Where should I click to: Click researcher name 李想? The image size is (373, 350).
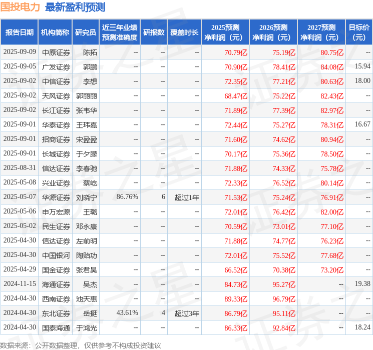pyautogui.click(x=90, y=81)
